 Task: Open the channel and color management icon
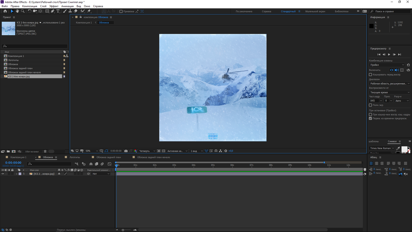coord(135,151)
